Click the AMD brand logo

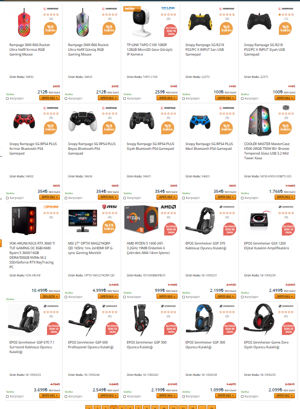[x=168, y=207]
